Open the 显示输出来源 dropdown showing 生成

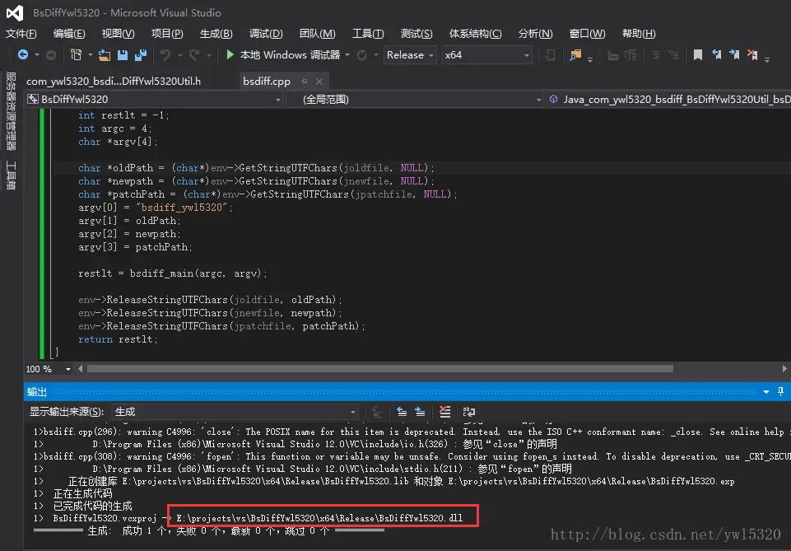235,412
